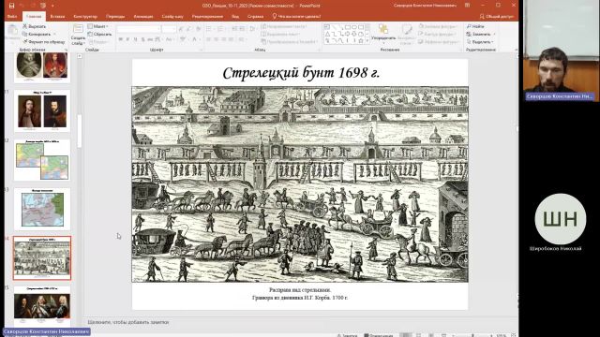Click the Reading view icon in status bar
Image resolution: width=600 pixels, height=337 pixels.
431,335
